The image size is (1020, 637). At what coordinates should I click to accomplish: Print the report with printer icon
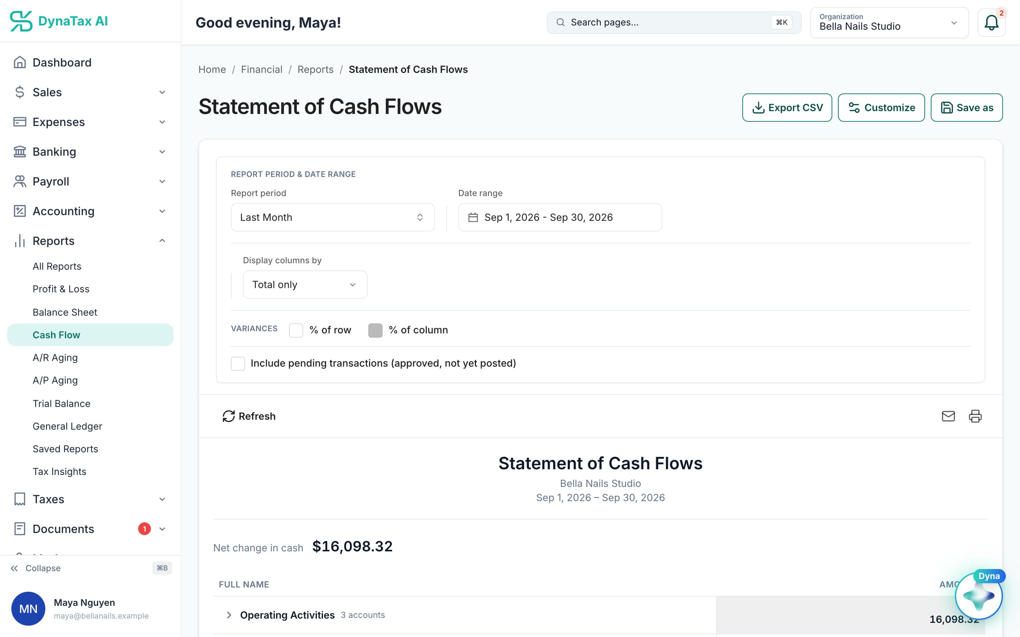(x=975, y=416)
